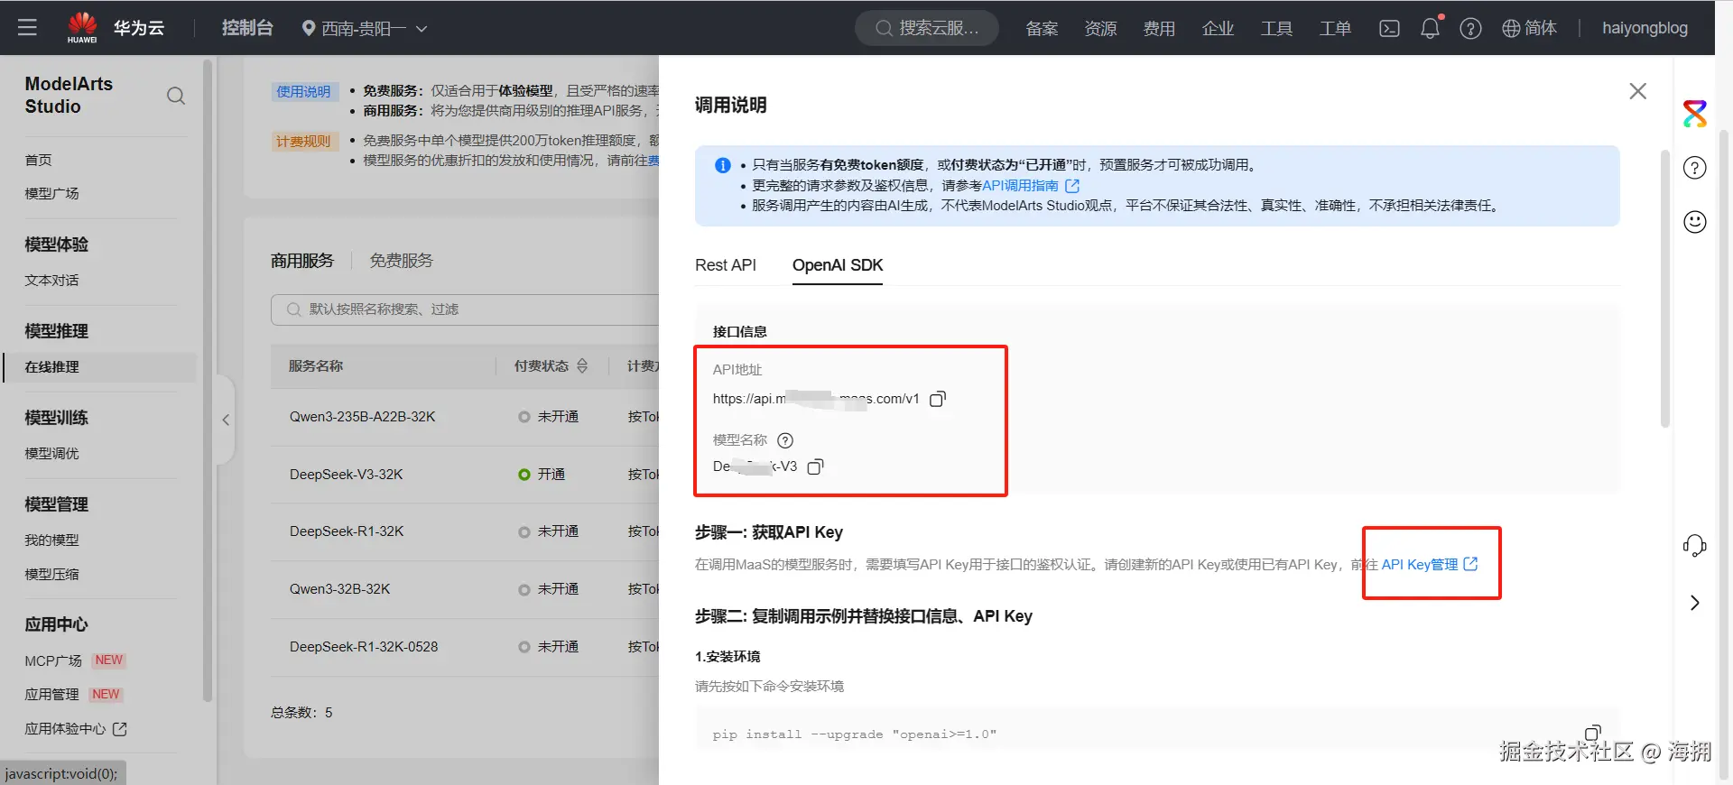Open the API调用指南 external link icon
Image resolution: width=1733 pixels, height=785 pixels.
point(1072,186)
